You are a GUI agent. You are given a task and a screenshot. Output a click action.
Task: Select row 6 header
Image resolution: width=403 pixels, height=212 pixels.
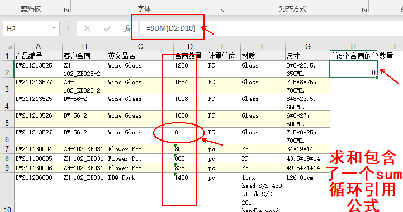click(x=7, y=136)
